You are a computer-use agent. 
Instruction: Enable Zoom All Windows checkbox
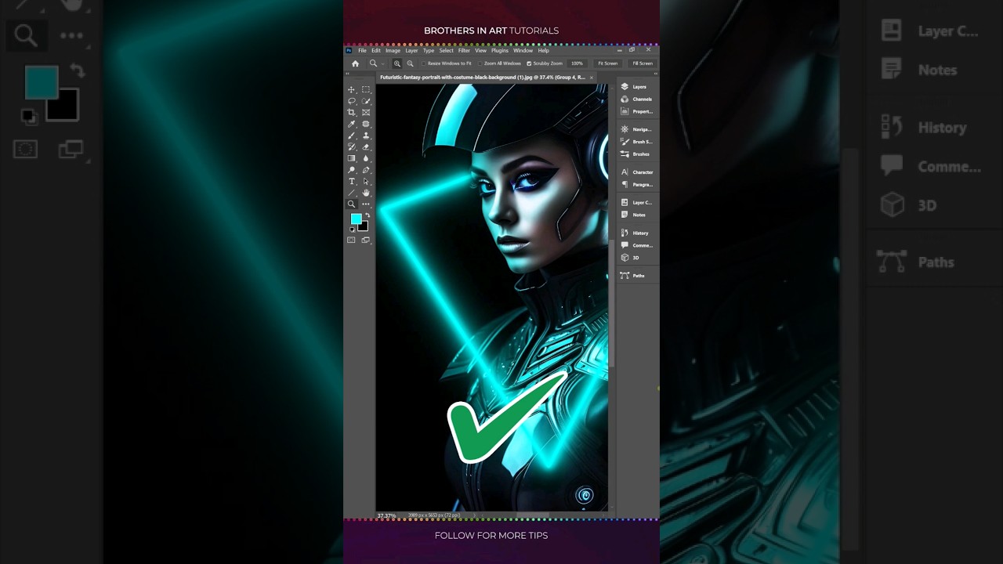pos(480,63)
